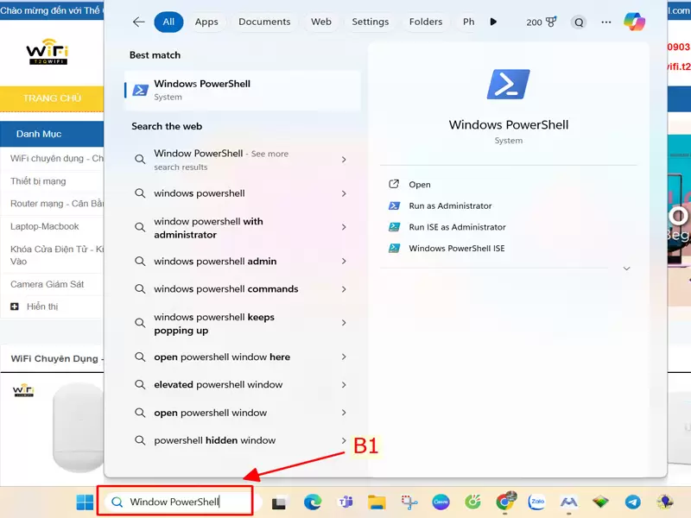Open Zalo from the taskbar
Screen dimensions: 691x518
(536, 502)
